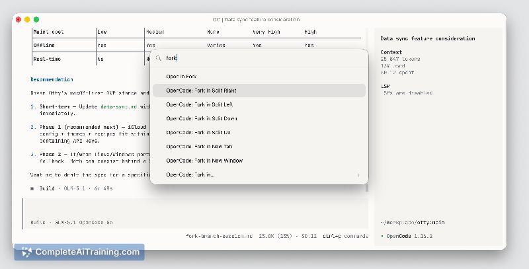Open the data-sync.md file reference

coord(118,106)
